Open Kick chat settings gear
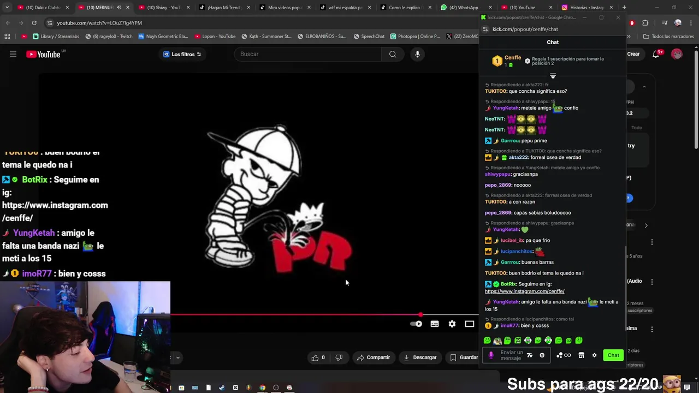 coord(594,355)
